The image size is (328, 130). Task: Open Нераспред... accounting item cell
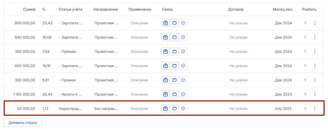[70, 108]
